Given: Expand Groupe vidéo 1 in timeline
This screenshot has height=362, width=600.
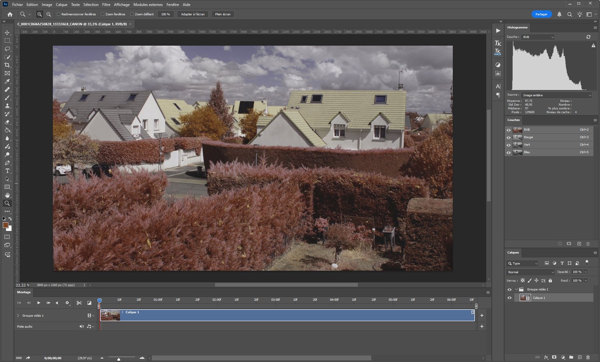Looking at the screenshot, I should tap(18, 316).
